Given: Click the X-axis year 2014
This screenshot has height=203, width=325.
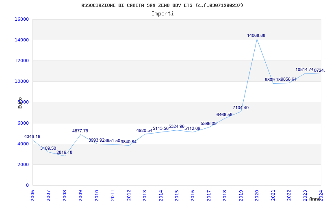Looking at the screenshot, I should point(161,195).
